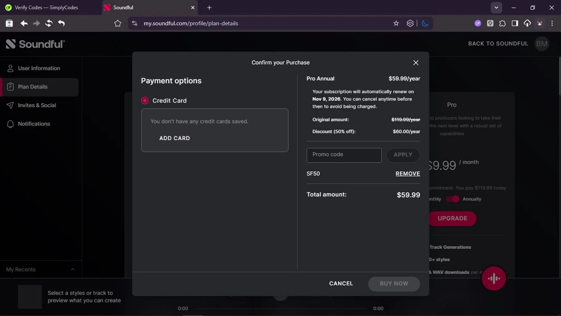Viewport: 561px width, 316px height.
Task: Reload the page
Action: 49,24
